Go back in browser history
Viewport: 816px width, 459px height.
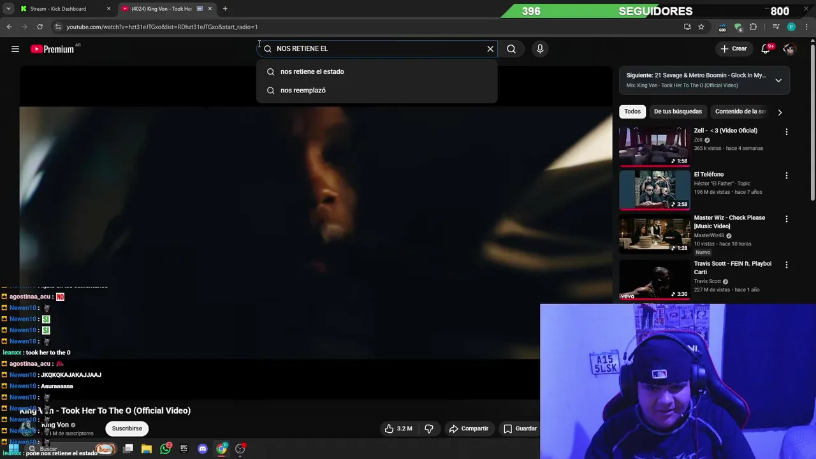tap(9, 27)
